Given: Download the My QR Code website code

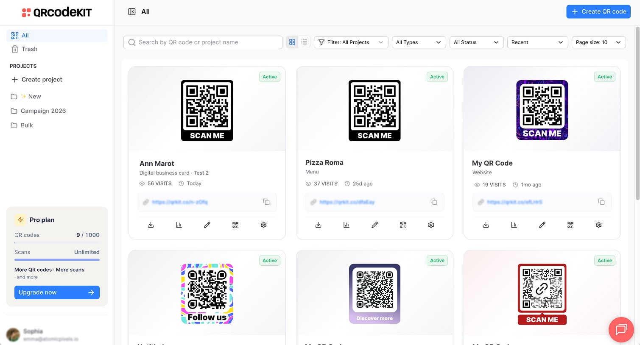Looking at the screenshot, I should coord(486,225).
